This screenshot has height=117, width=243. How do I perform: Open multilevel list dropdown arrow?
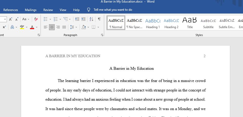click(x=70, y=19)
